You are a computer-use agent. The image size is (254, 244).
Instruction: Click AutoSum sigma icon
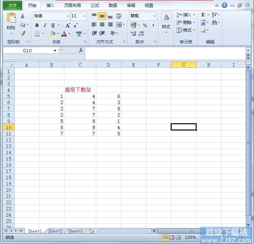(x=203, y=15)
